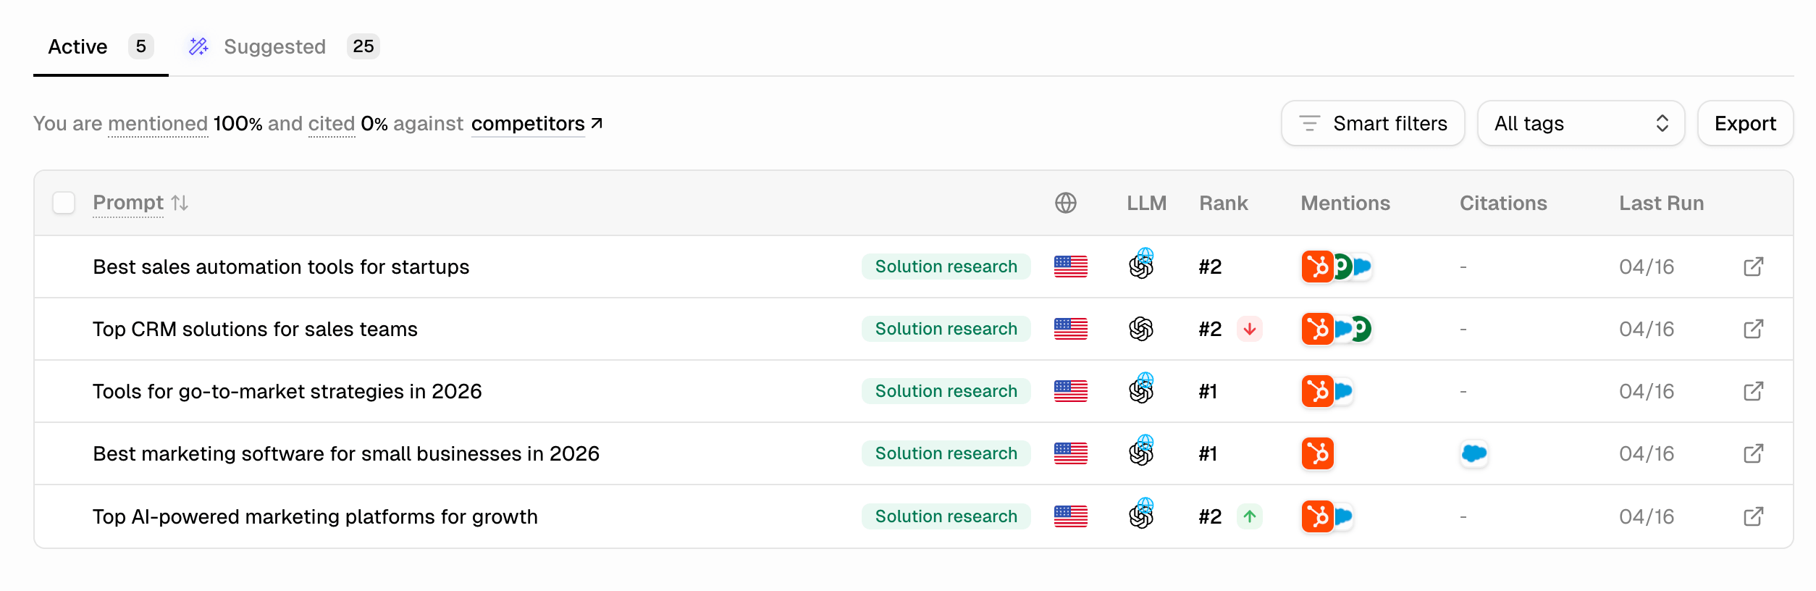Click the underlined 'mentioned' text
This screenshot has height=591, width=1816.
(x=158, y=124)
